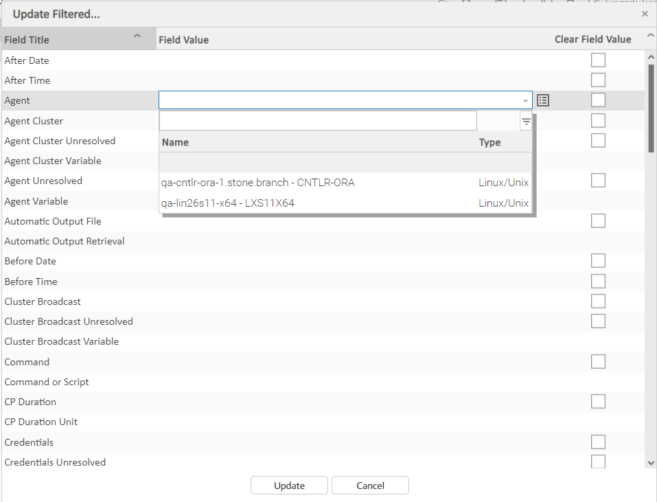
Task: Sort dropdown list by Type column
Action: coord(489,143)
